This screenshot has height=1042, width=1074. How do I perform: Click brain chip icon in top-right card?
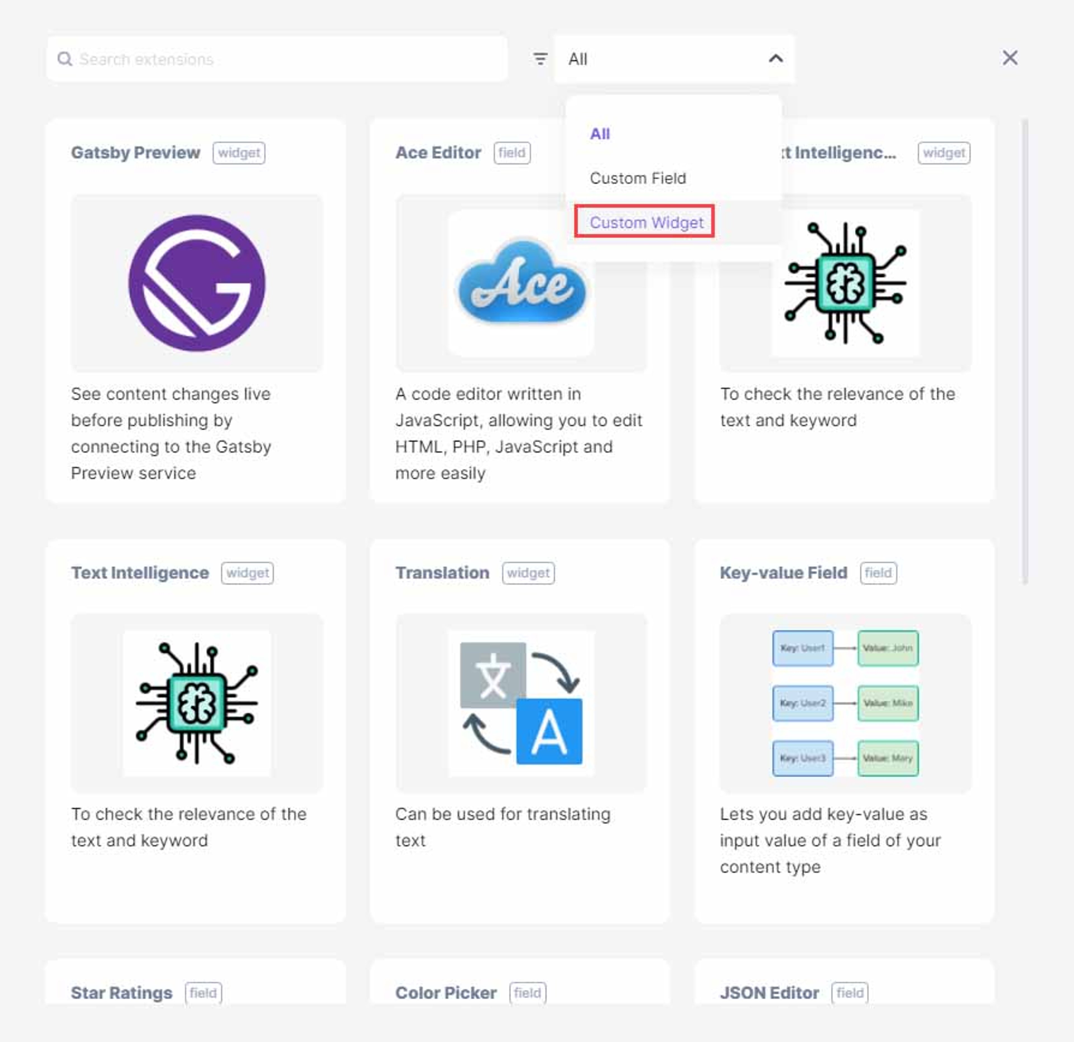click(x=845, y=283)
